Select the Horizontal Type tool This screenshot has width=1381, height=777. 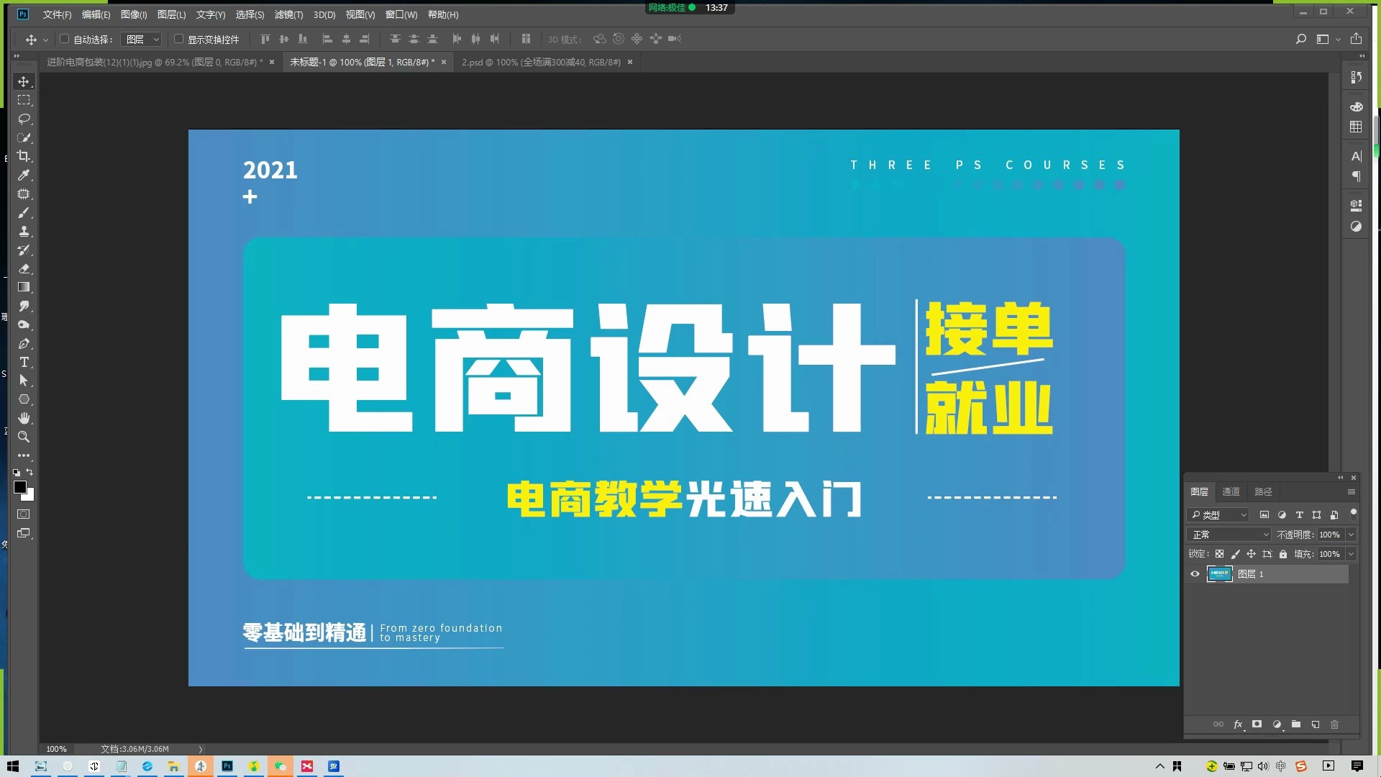point(24,362)
